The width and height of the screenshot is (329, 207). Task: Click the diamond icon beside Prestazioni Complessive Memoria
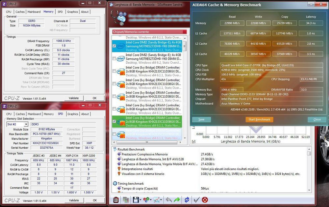pos(119,154)
